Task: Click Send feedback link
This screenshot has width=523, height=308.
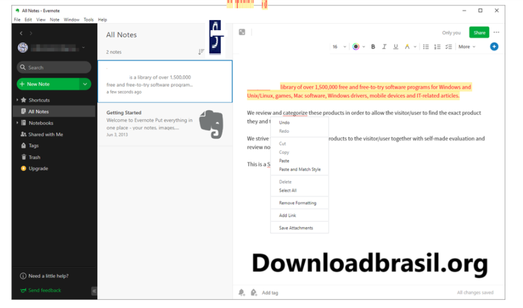Action: pyautogui.click(x=41, y=290)
